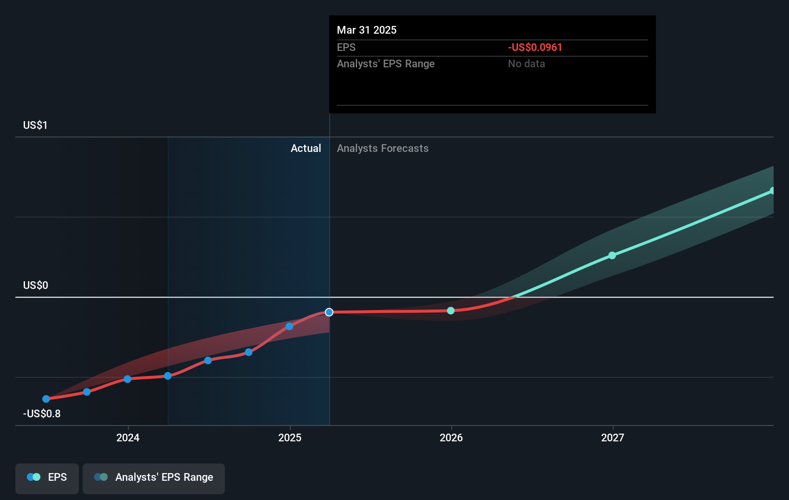Click the 2024 x-axis label
The image size is (789, 500).
point(128,437)
